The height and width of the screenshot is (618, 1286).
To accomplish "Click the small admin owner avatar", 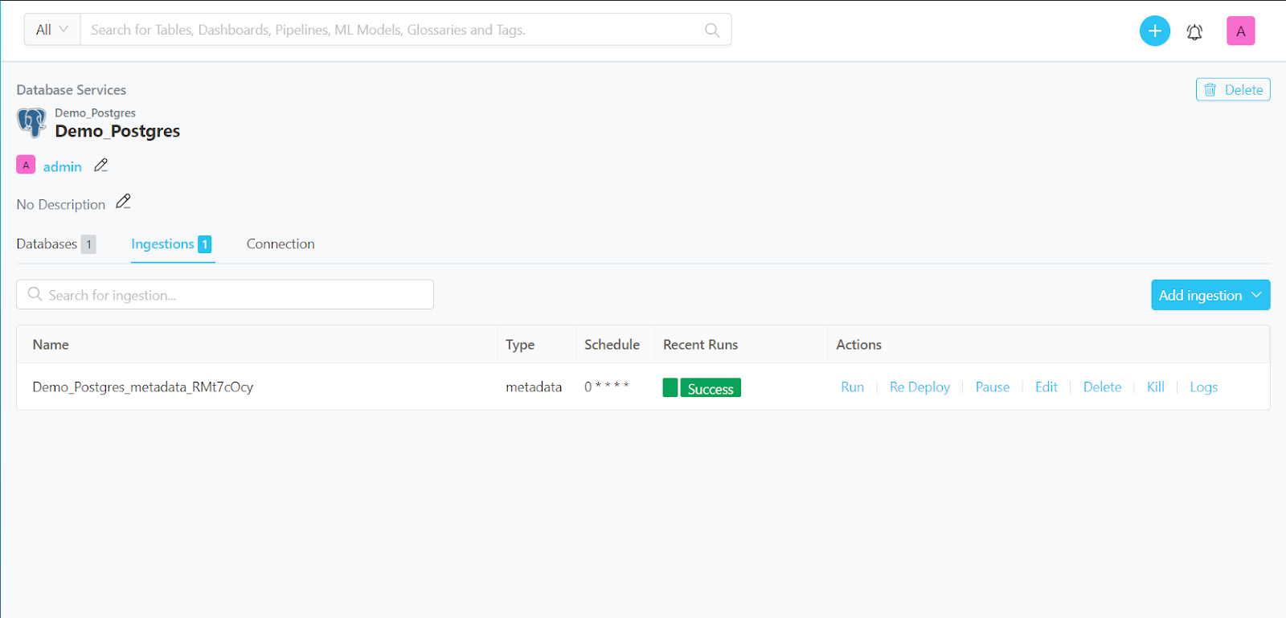I will coord(26,165).
